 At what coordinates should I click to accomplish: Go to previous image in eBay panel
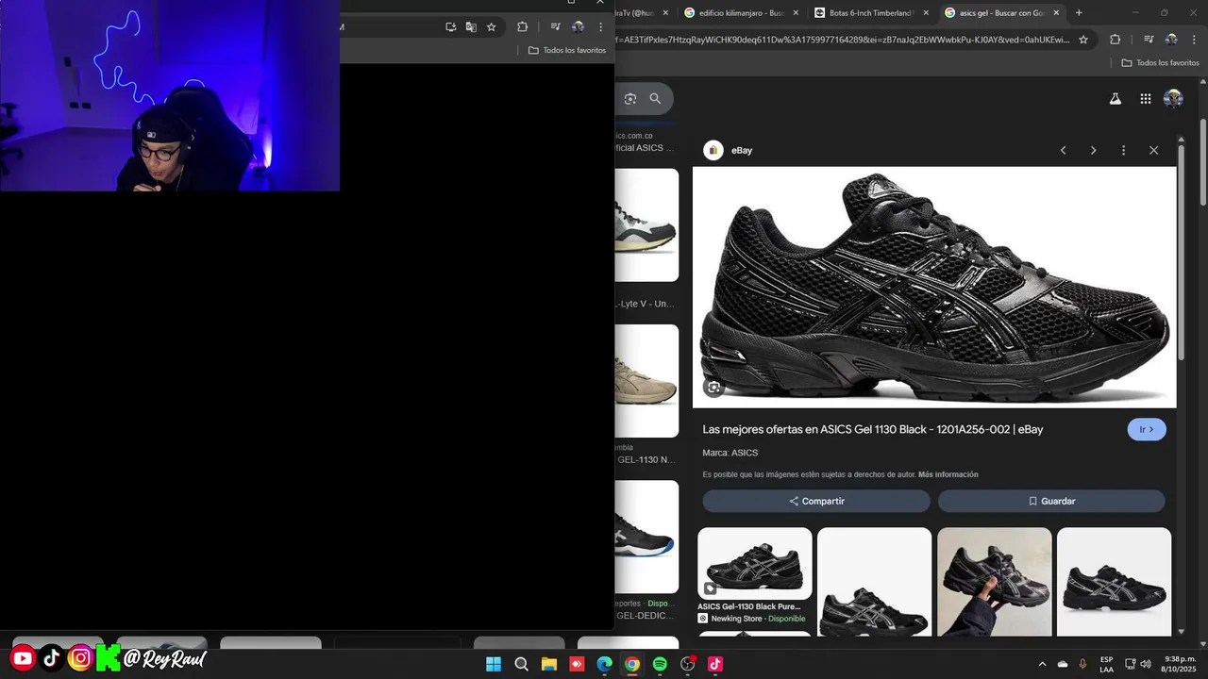[1063, 150]
